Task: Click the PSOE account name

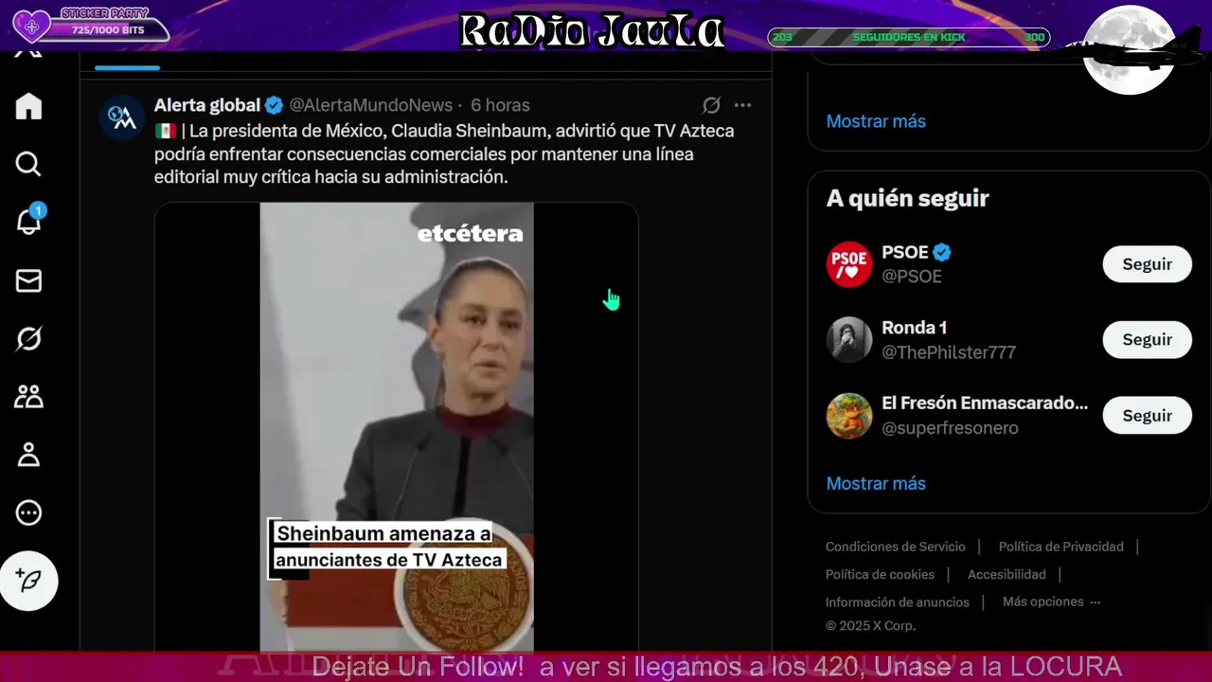Action: coord(904,252)
